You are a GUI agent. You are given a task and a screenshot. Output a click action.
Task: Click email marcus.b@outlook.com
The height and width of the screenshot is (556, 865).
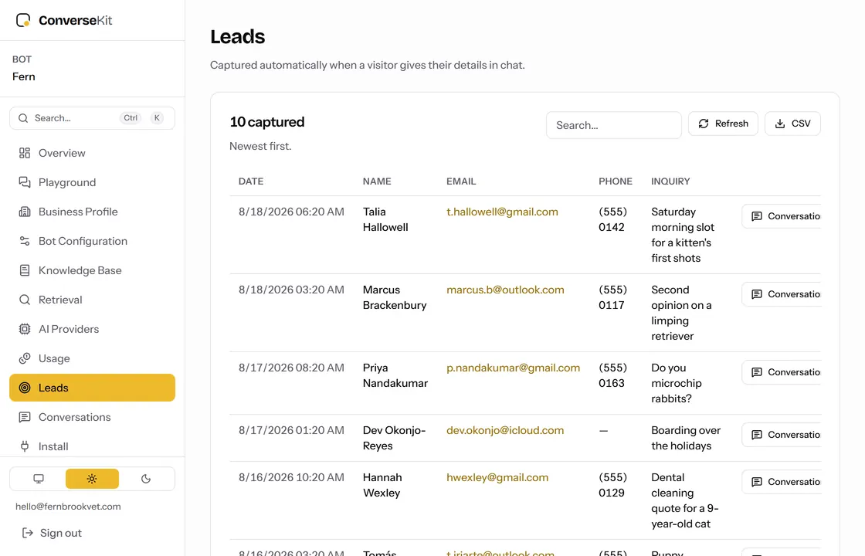[x=505, y=290]
